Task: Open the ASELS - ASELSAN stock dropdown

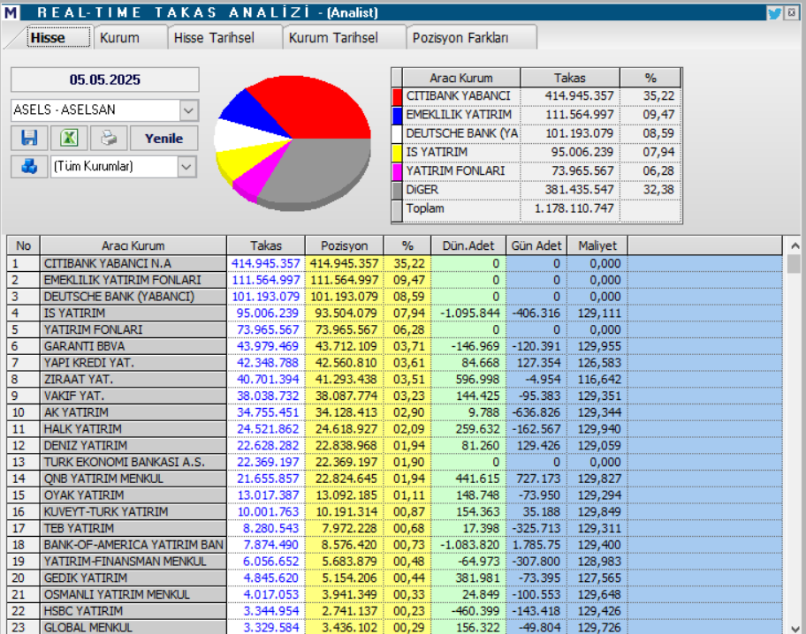Action: (188, 110)
